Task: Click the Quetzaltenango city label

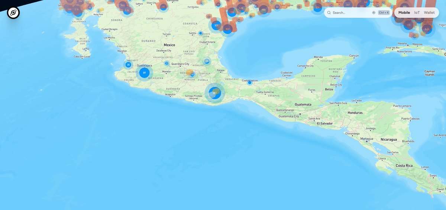Action: tap(285, 110)
